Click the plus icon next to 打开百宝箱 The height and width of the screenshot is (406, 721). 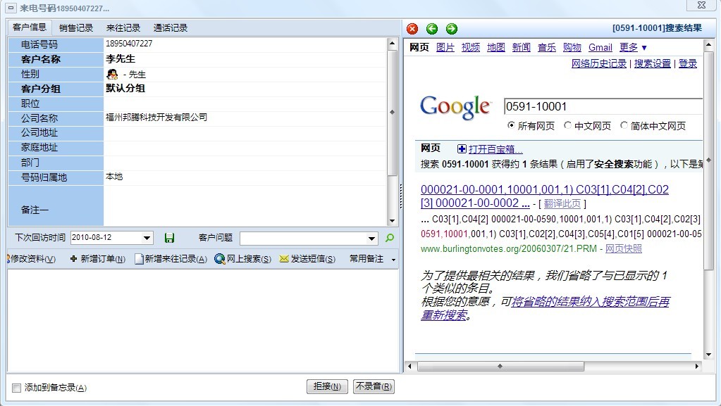(x=462, y=148)
